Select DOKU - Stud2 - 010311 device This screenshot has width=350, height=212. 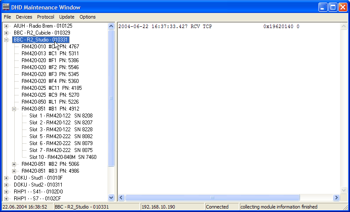38,185
